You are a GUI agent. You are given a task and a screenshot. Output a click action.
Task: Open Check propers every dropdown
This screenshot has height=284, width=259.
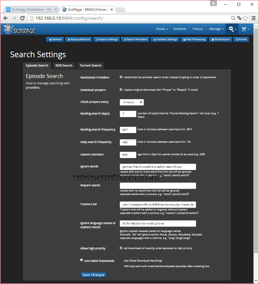click(x=132, y=102)
